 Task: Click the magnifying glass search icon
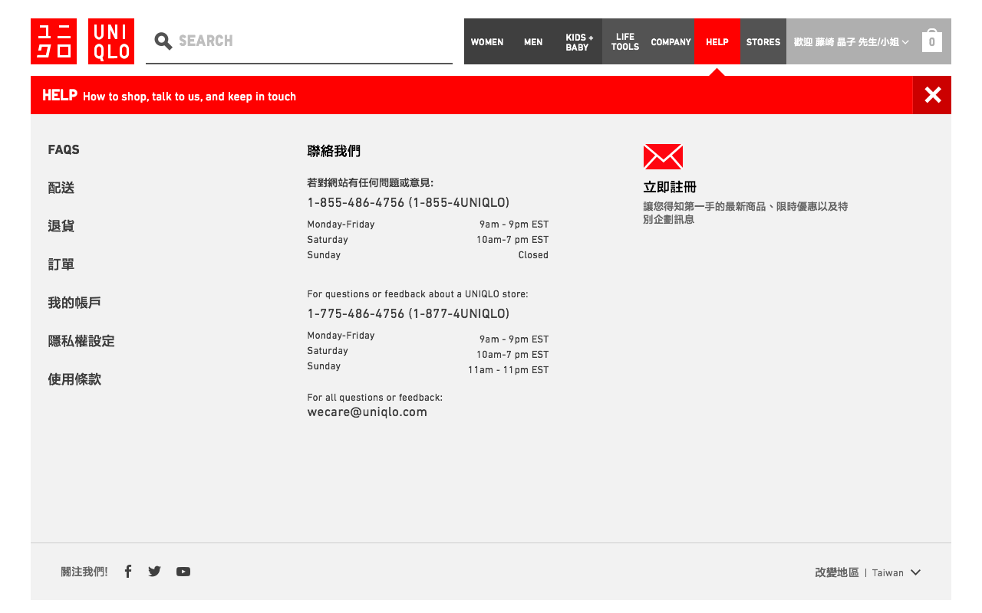coord(163,41)
